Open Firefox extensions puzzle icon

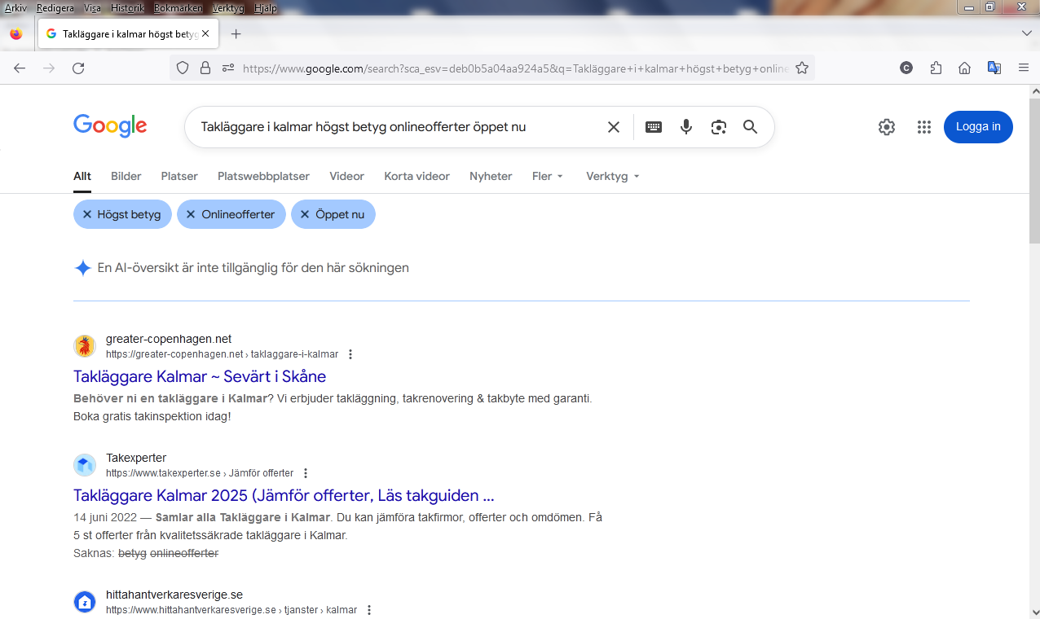pos(936,68)
